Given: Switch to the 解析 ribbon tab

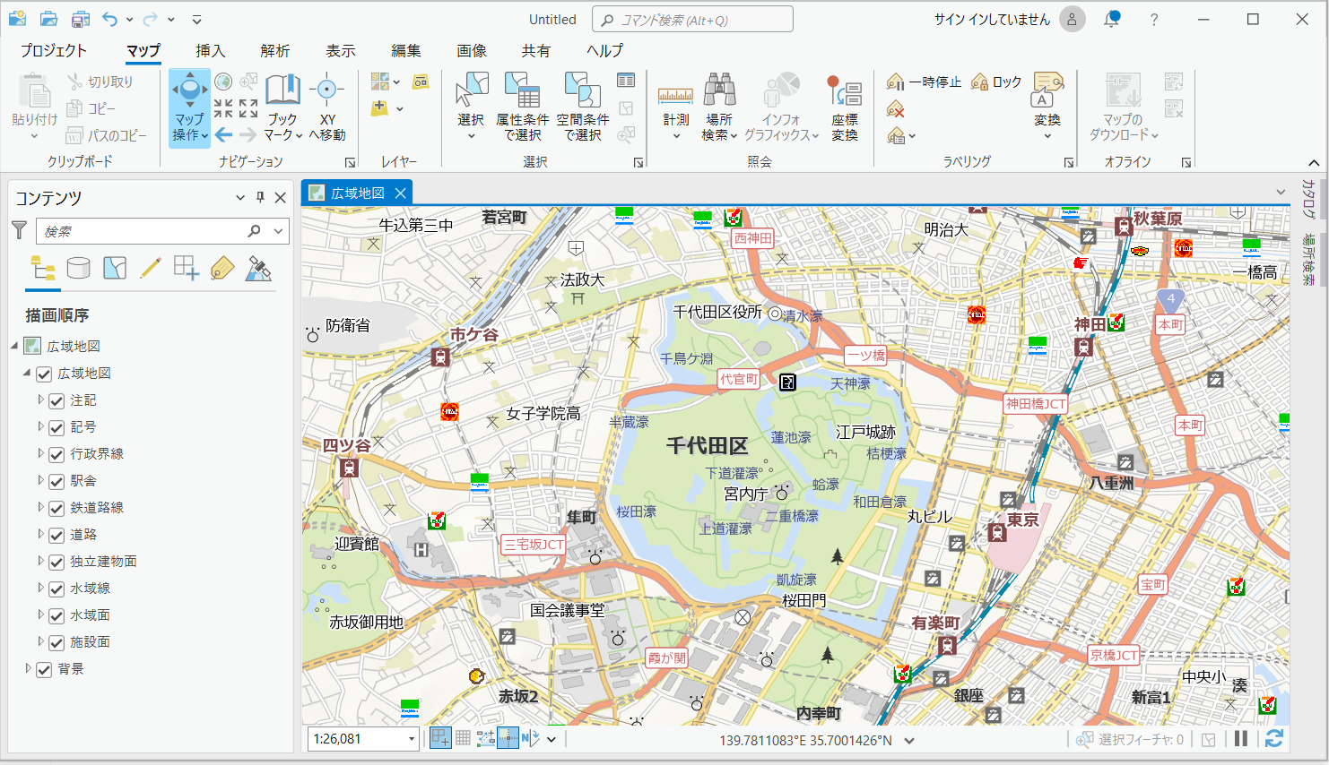Looking at the screenshot, I should tap(274, 51).
